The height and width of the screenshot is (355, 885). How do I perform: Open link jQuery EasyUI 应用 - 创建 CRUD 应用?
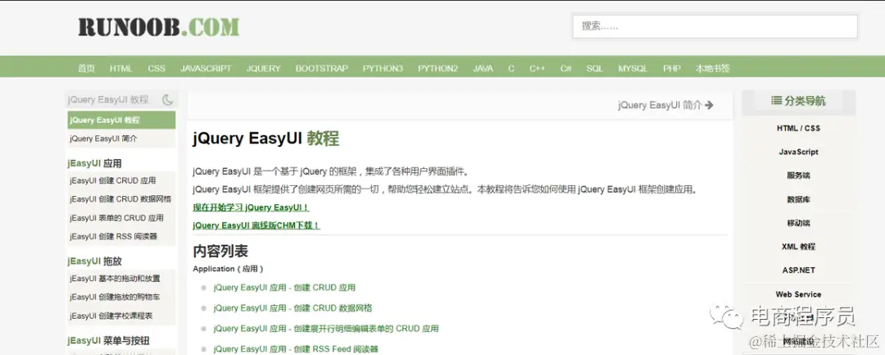(284, 288)
